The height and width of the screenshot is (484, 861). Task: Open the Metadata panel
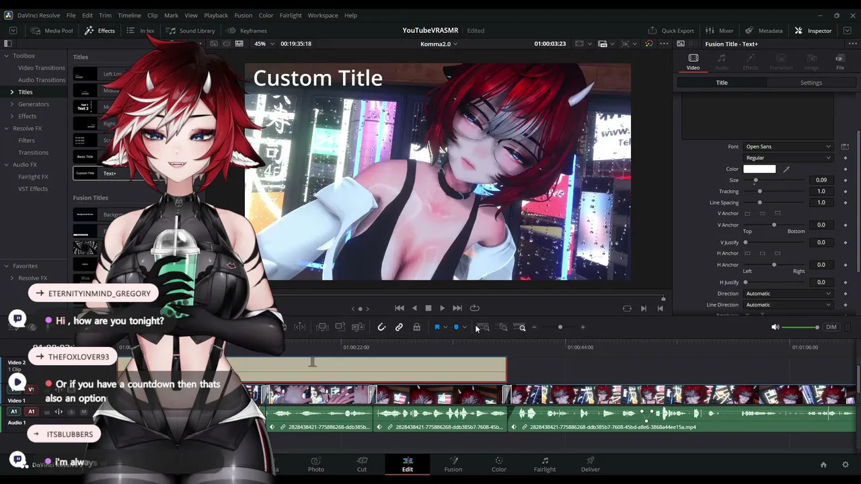pyautogui.click(x=763, y=30)
